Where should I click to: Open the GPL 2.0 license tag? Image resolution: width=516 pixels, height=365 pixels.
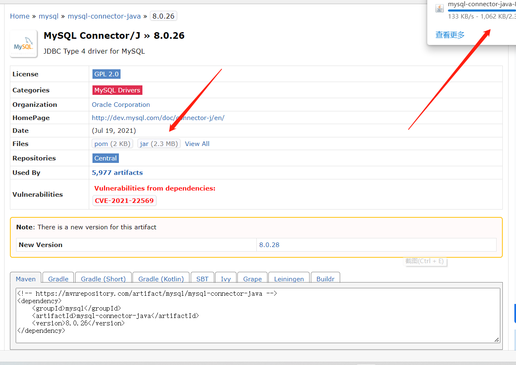pos(107,74)
